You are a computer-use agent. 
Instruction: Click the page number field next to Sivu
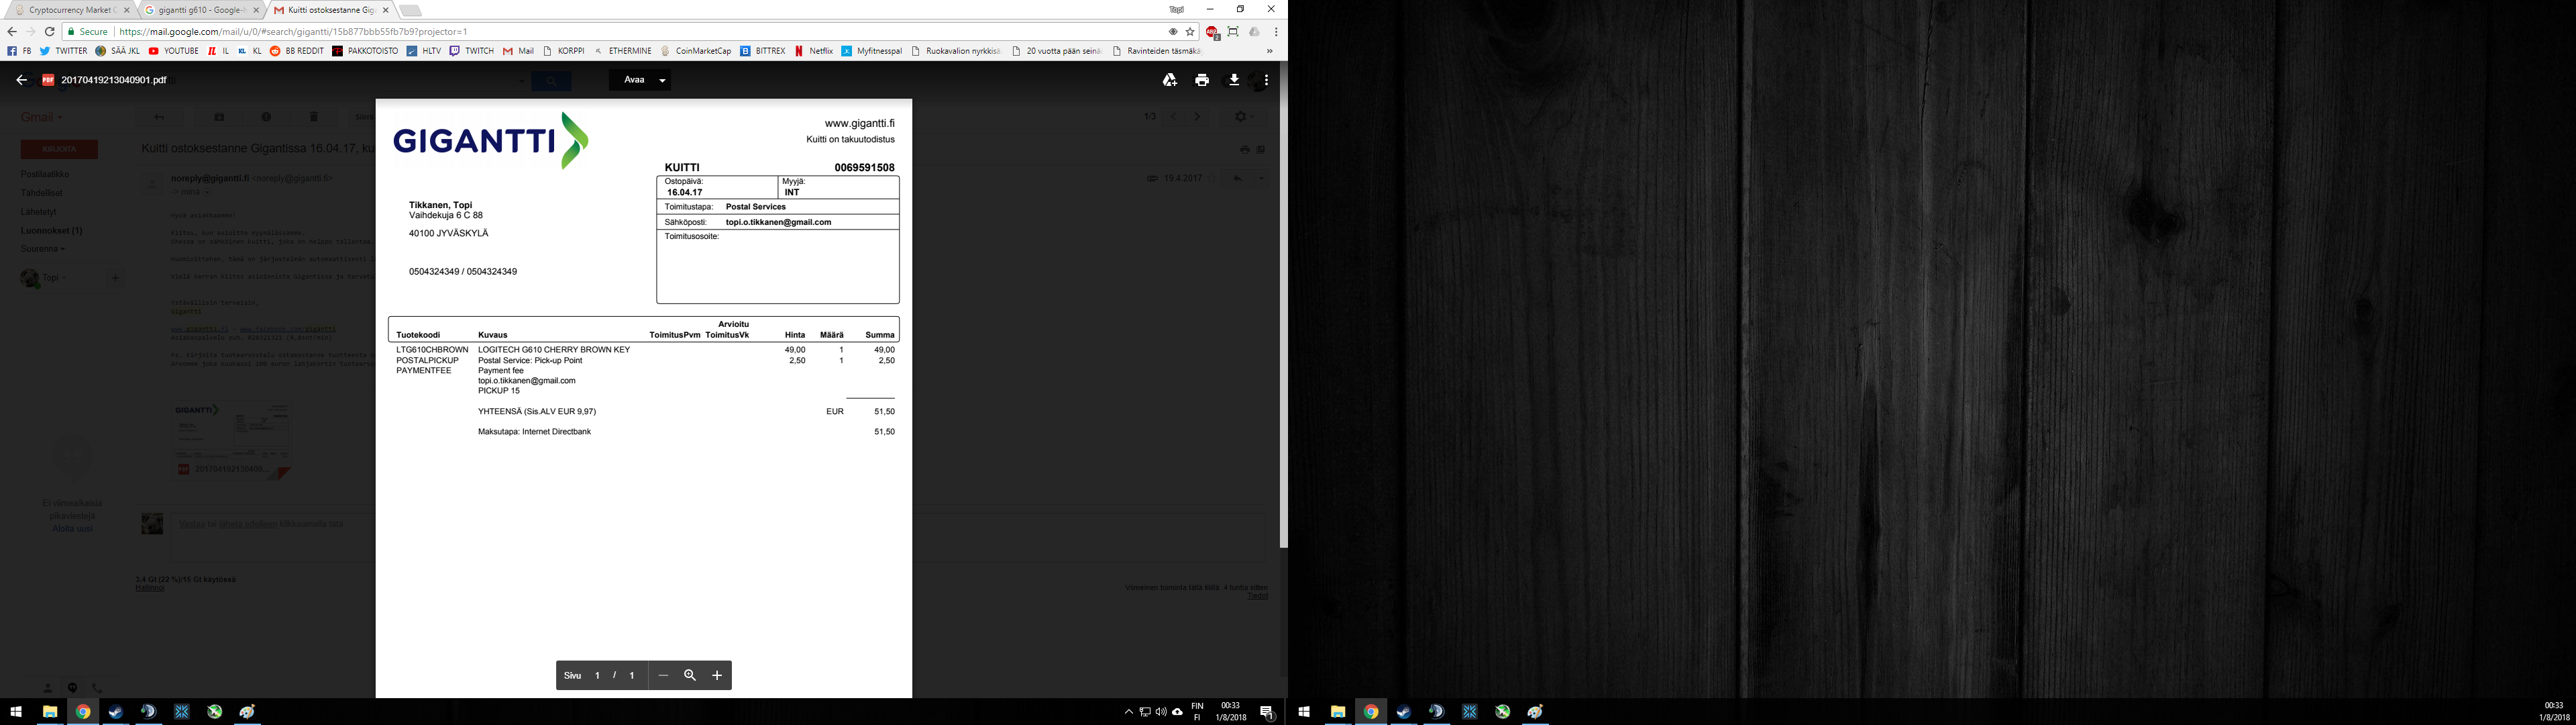(597, 676)
